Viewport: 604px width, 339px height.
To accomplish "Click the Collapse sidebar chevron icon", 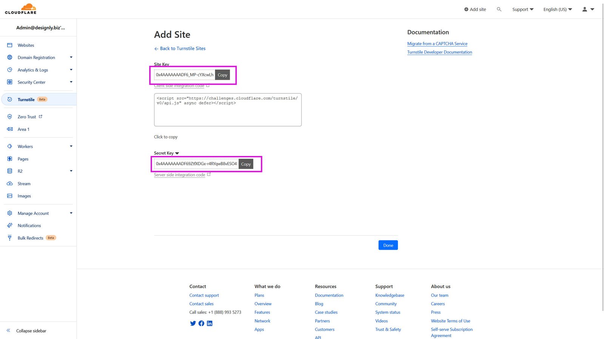I will point(8,330).
